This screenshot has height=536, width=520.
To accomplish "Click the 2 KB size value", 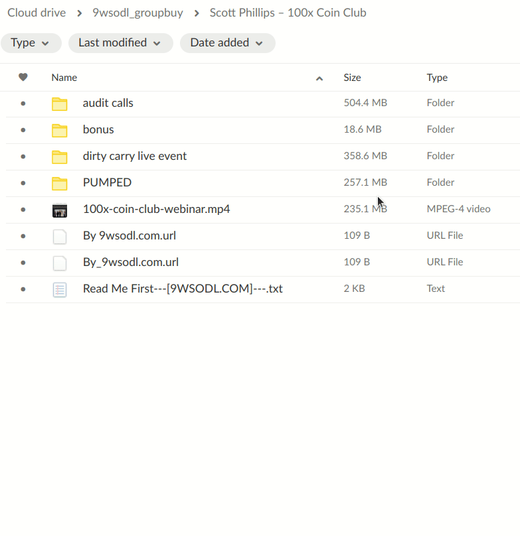I will 355,289.
